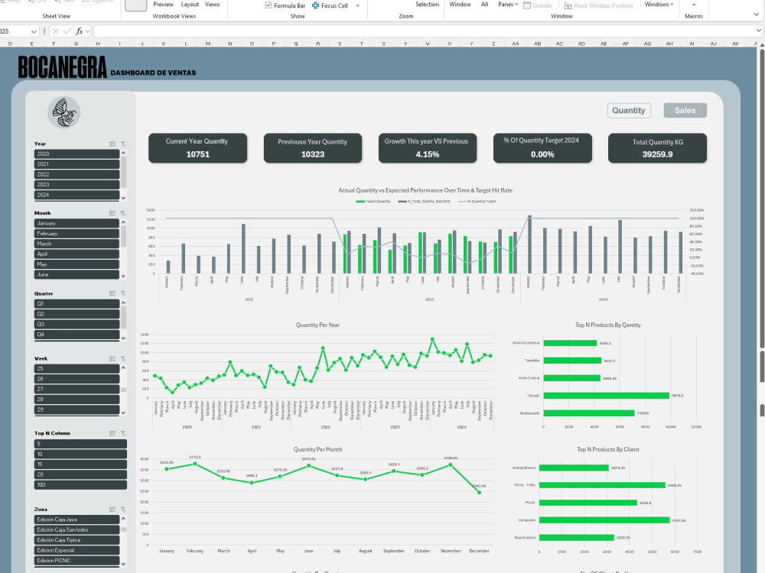This screenshot has height=573, width=765.
Task: Select year 2023 in Year slicer
Action: tap(77, 185)
